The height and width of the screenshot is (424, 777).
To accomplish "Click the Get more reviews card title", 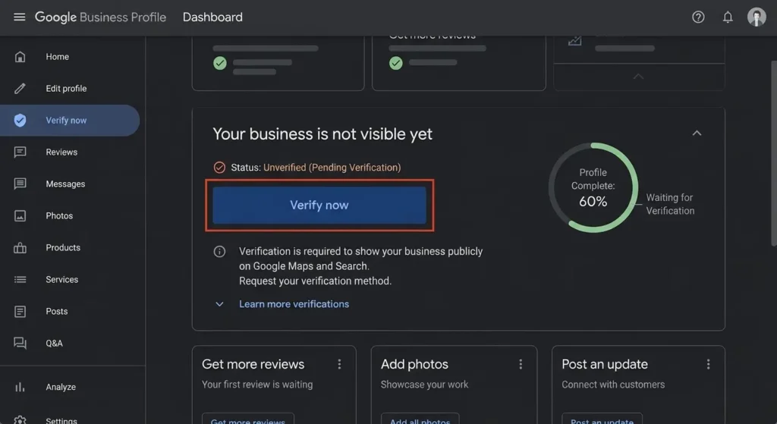I will 253,364.
